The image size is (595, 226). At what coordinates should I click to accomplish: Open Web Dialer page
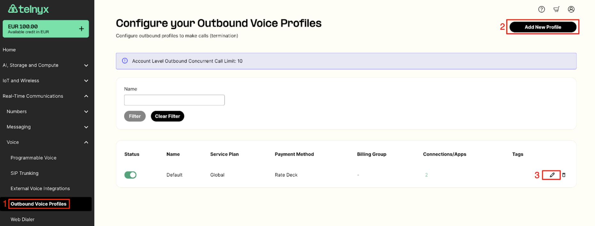click(23, 219)
